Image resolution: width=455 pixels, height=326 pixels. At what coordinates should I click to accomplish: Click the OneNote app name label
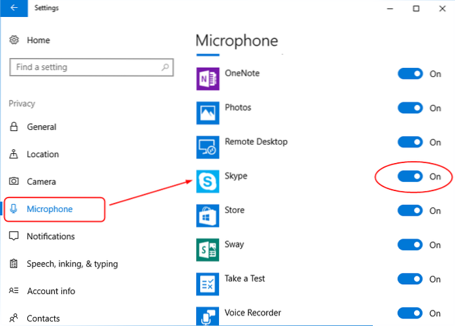click(x=242, y=73)
